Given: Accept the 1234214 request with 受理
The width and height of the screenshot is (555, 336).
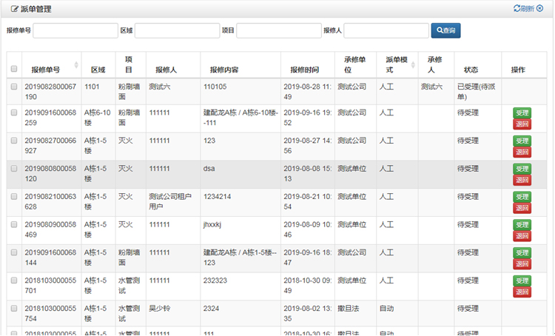Looking at the screenshot, I should point(522,197).
